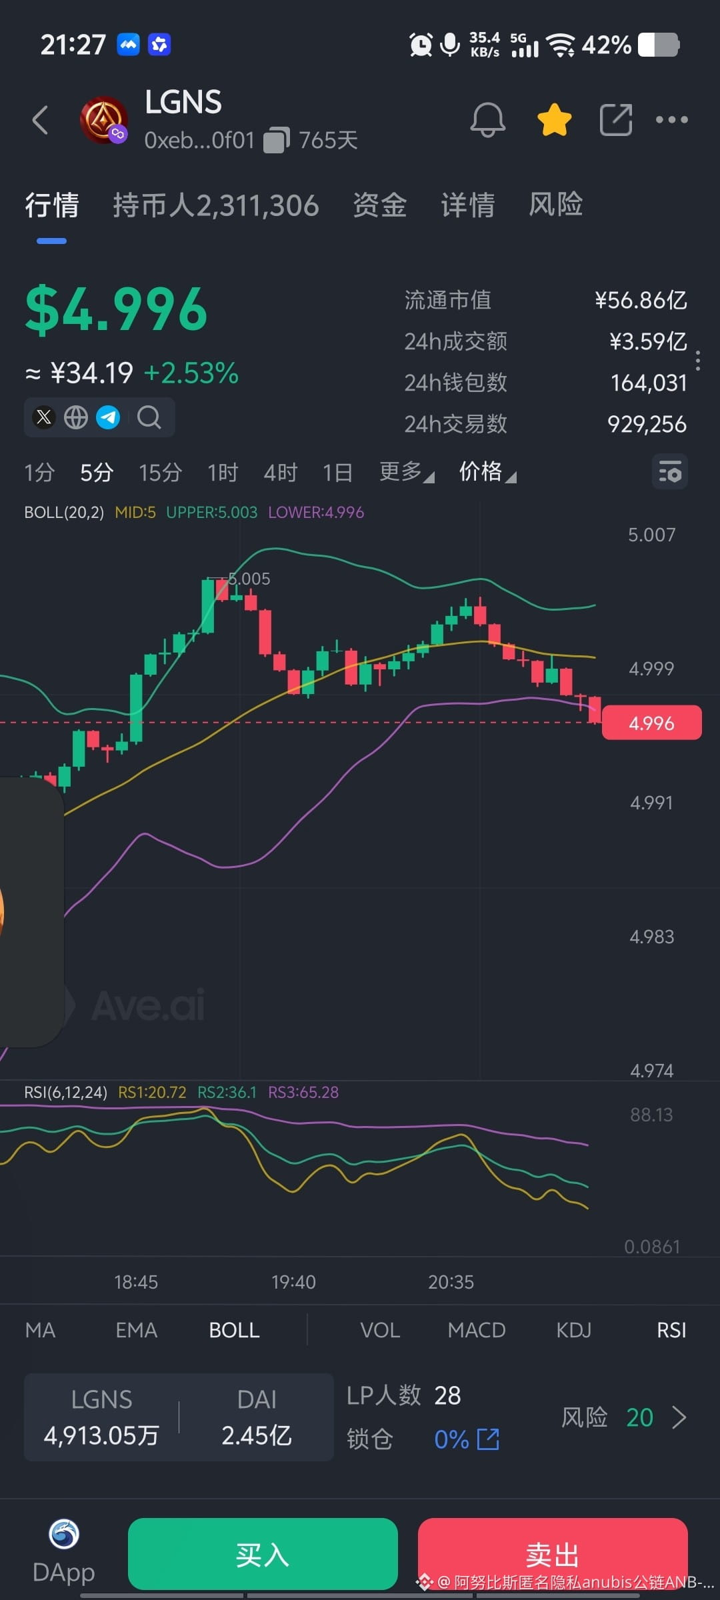Tap the microphone status icon
This screenshot has height=1600, width=720.
coord(451,45)
